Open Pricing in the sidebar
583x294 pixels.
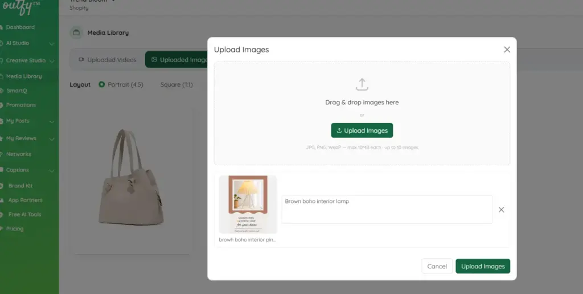tap(14, 229)
